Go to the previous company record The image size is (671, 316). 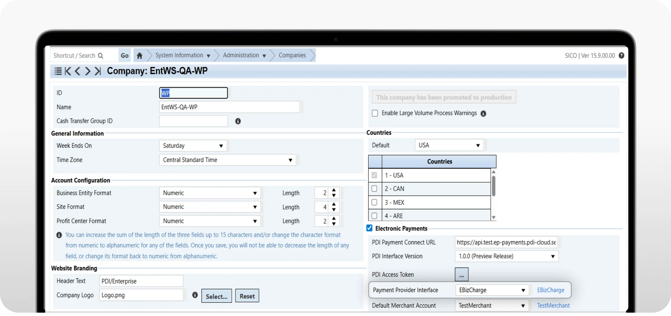tap(77, 71)
